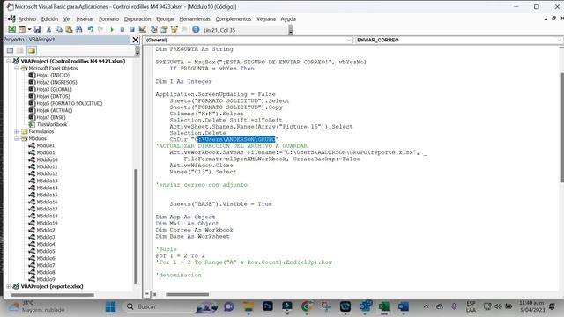Select Module1 in the modules list
Image resolution: width=564 pixels, height=317 pixels.
click(45, 145)
